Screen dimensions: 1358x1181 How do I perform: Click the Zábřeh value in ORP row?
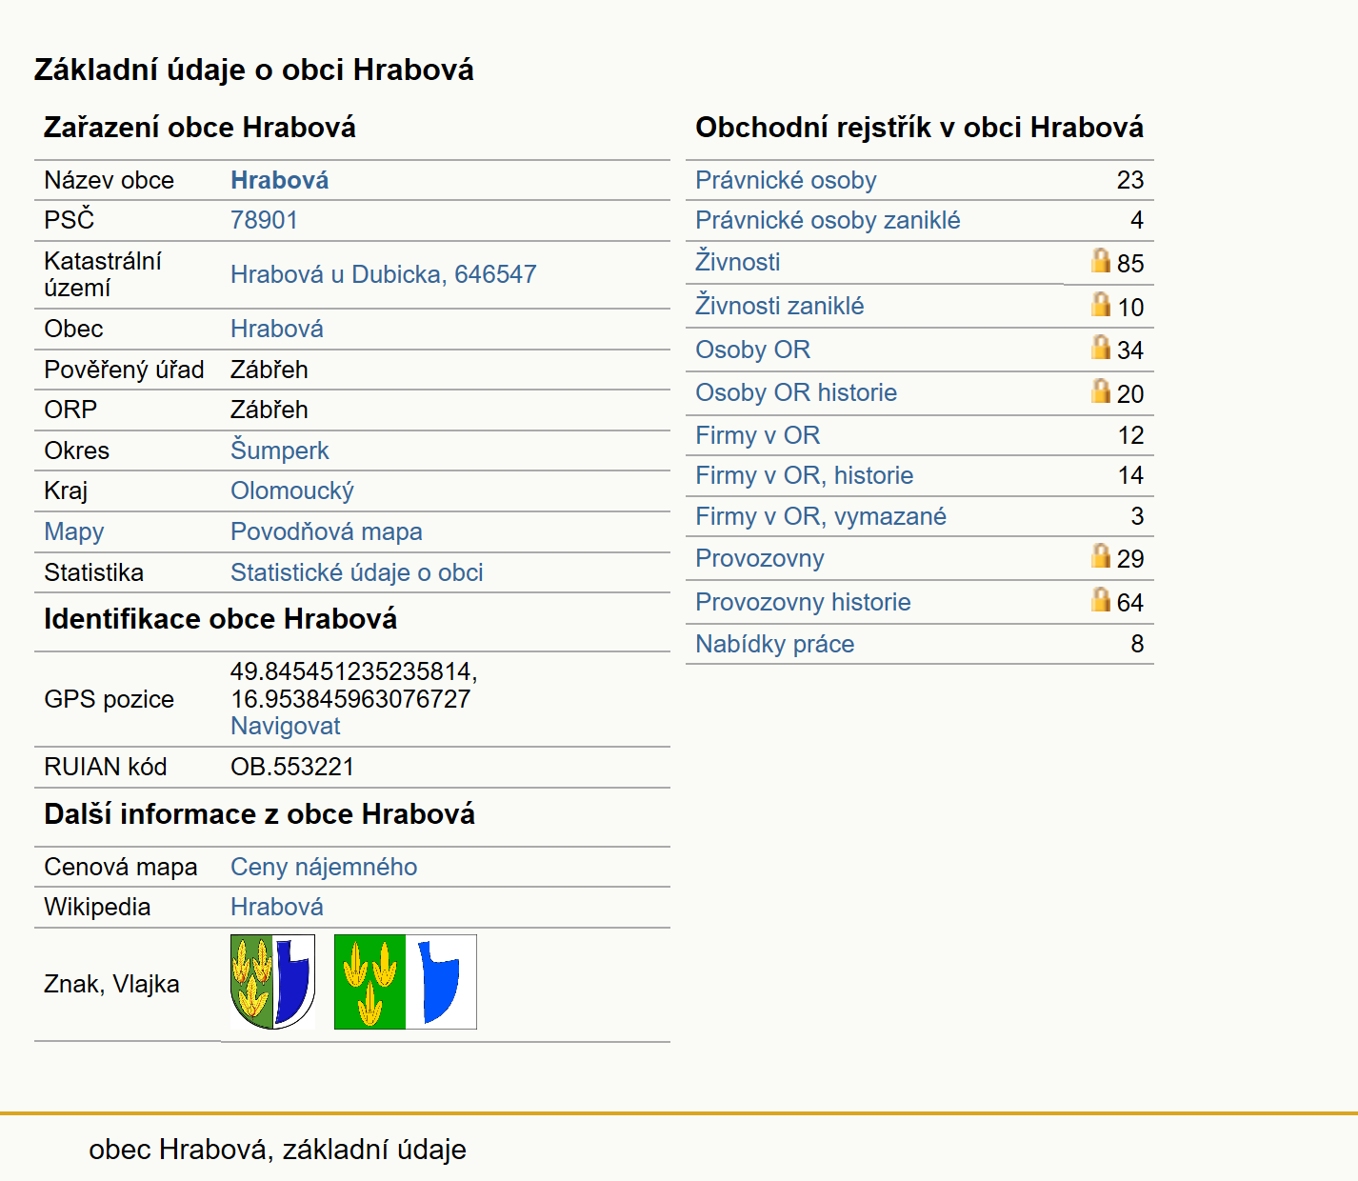point(270,410)
